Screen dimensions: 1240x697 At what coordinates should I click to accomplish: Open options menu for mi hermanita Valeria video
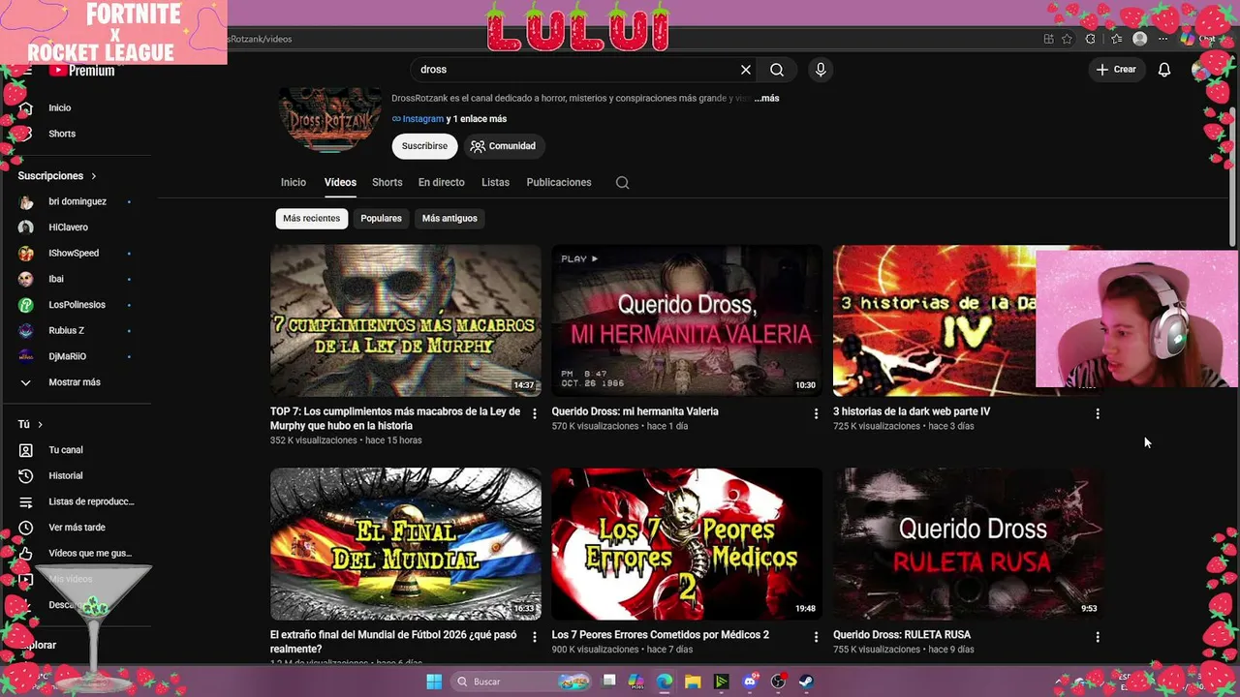[x=816, y=413]
